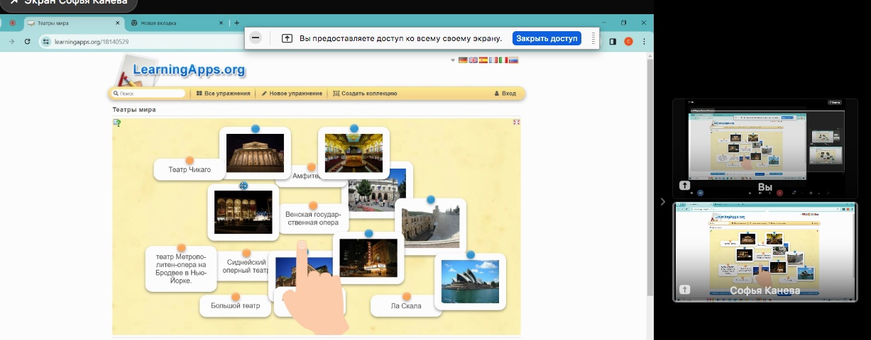Open the Chrome profile avatar

point(628,42)
